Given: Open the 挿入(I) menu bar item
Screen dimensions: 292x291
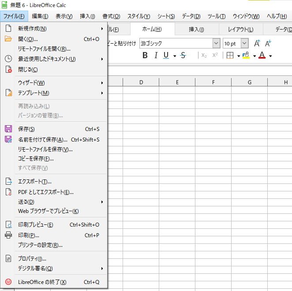Looking at the screenshot, I should point(87,16).
